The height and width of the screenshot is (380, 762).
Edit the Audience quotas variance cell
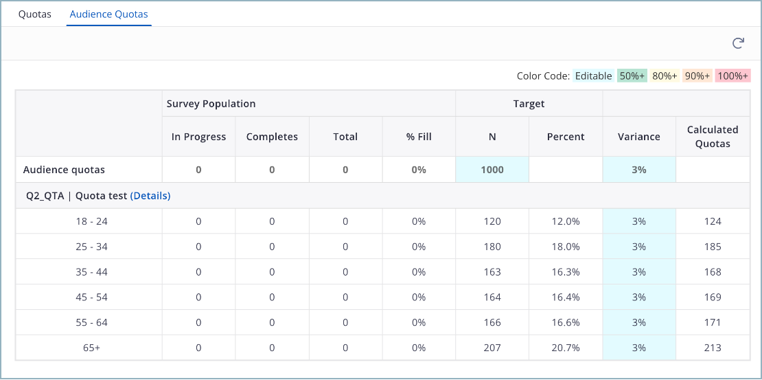pyautogui.click(x=639, y=170)
